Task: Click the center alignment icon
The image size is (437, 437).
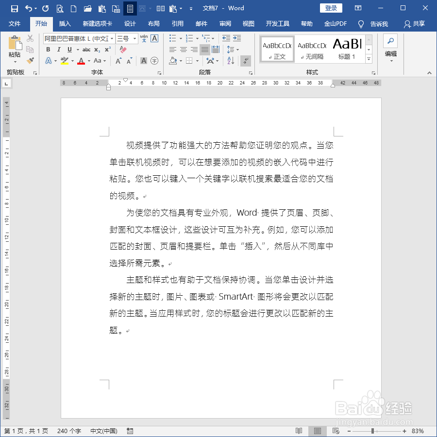Action: (183, 49)
